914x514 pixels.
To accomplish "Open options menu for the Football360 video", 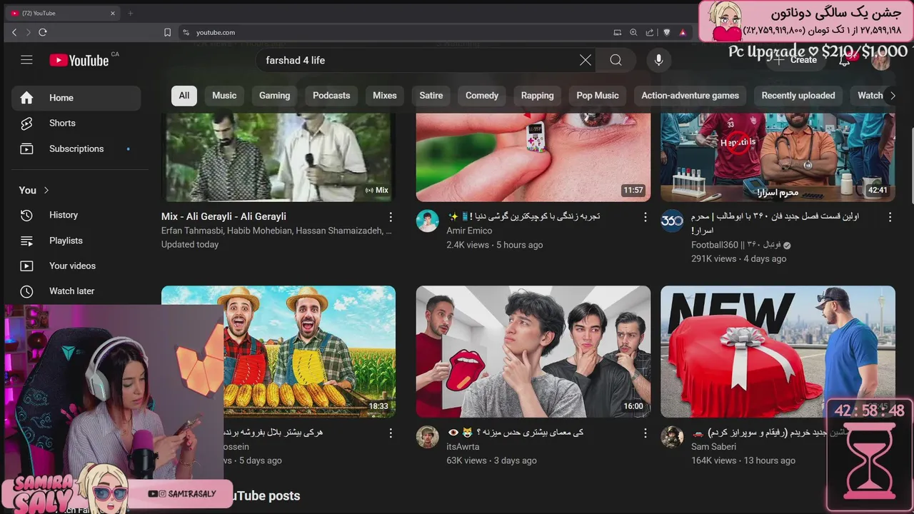I will pyautogui.click(x=890, y=217).
